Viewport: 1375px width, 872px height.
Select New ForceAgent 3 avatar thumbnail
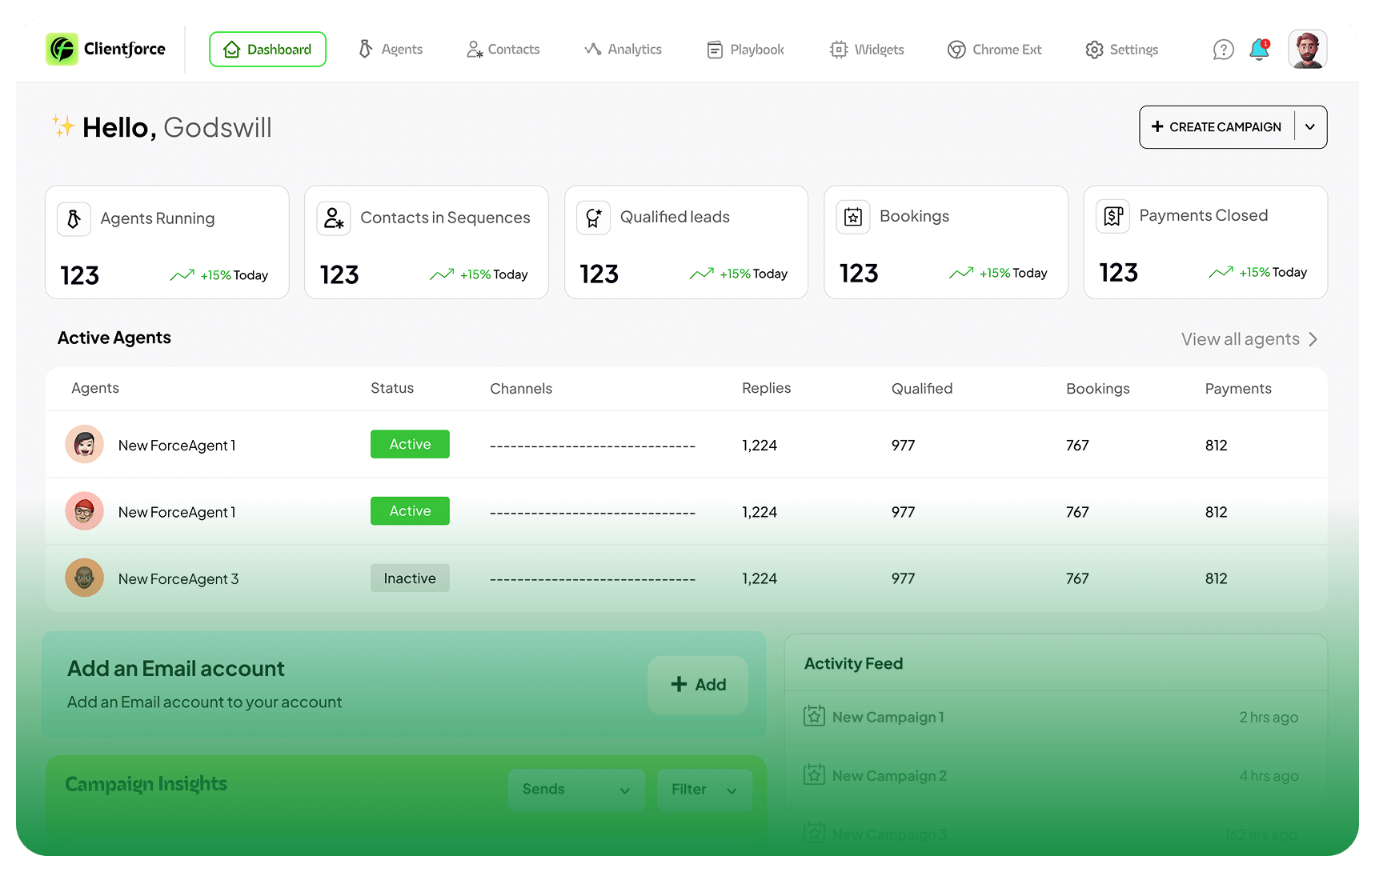85,578
